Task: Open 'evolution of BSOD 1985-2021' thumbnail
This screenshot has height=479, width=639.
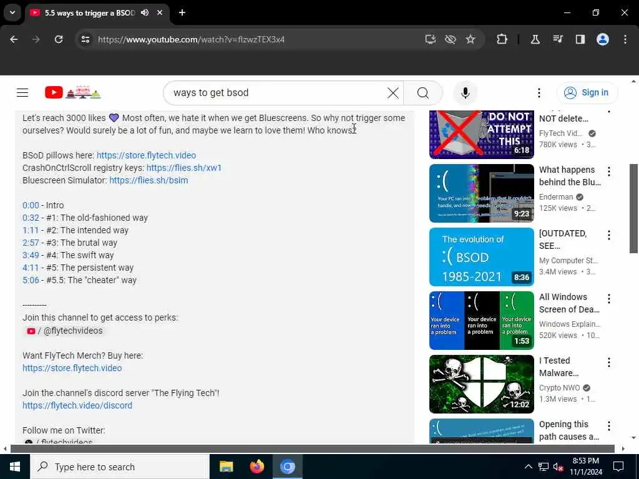Action: point(481,256)
